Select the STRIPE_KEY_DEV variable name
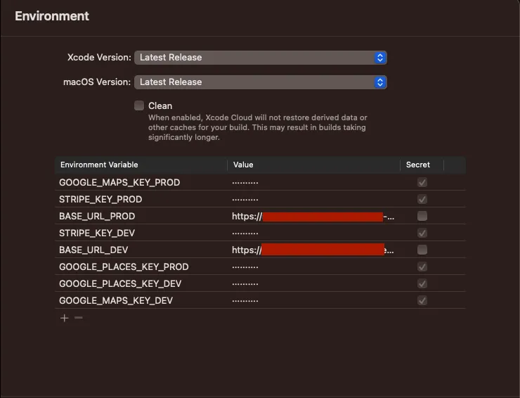The width and height of the screenshot is (520, 398). (x=97, y=233)
